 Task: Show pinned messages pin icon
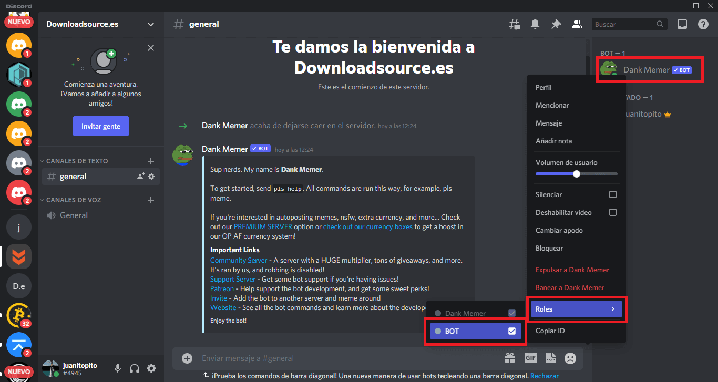(x=556, y=24)
